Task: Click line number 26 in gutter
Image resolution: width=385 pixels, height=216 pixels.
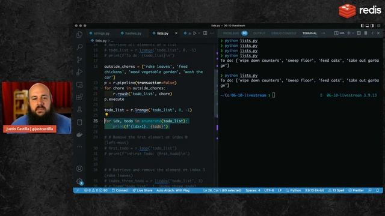Action: pos(96,121)
